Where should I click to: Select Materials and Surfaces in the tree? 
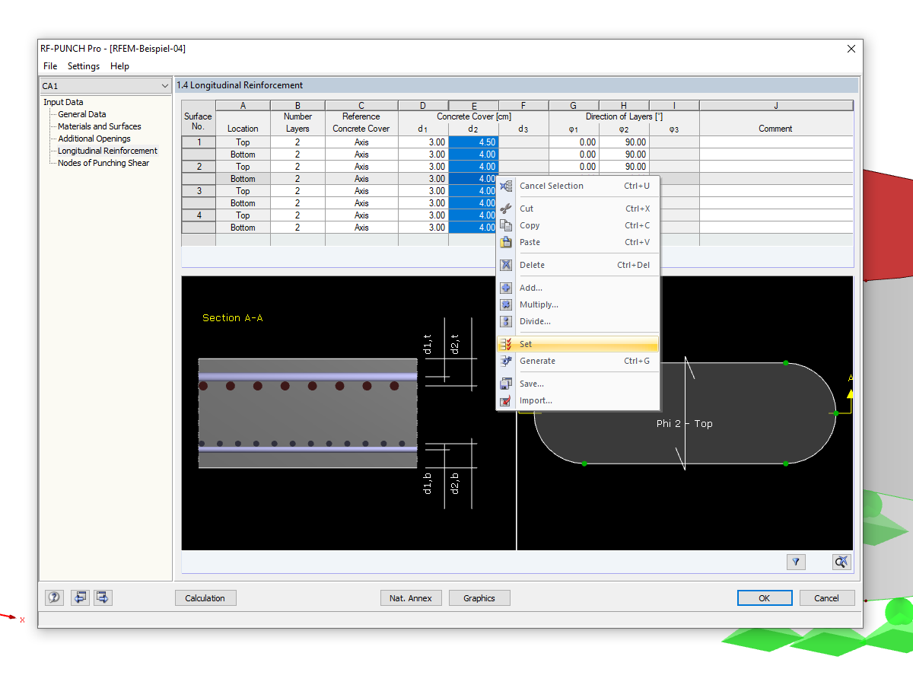(x=100, y=126)
